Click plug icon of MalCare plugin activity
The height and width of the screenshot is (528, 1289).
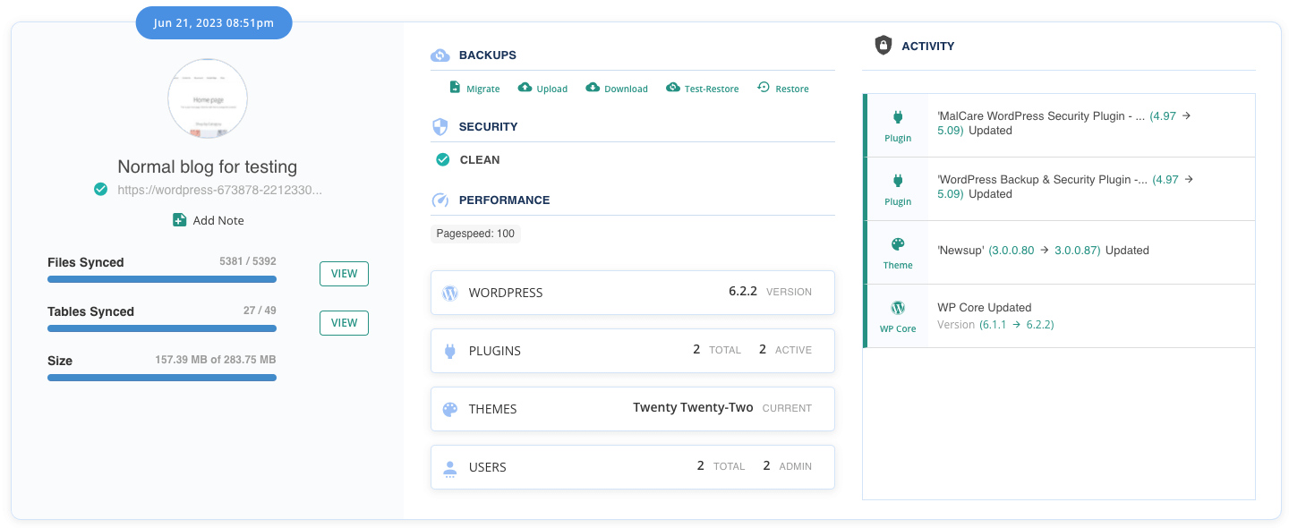click(x=898, y=117)
